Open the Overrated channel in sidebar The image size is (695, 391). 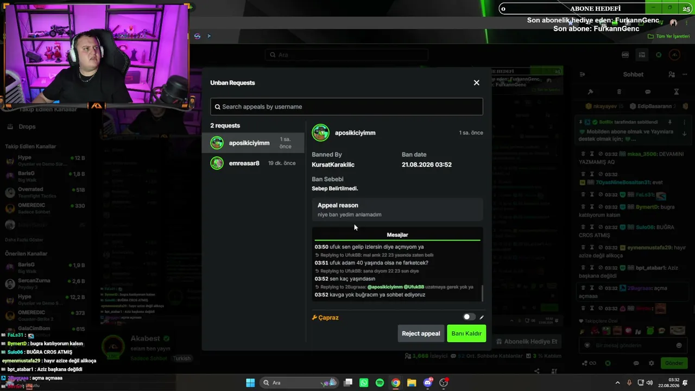point(46,192)
